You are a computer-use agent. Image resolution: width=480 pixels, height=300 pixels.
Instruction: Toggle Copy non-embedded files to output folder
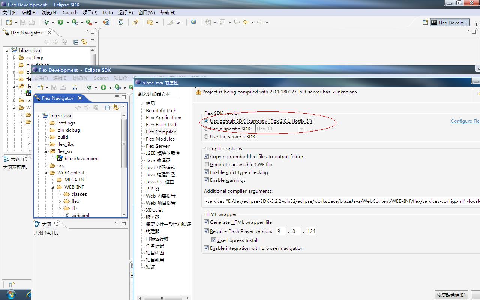click(206, 156)
